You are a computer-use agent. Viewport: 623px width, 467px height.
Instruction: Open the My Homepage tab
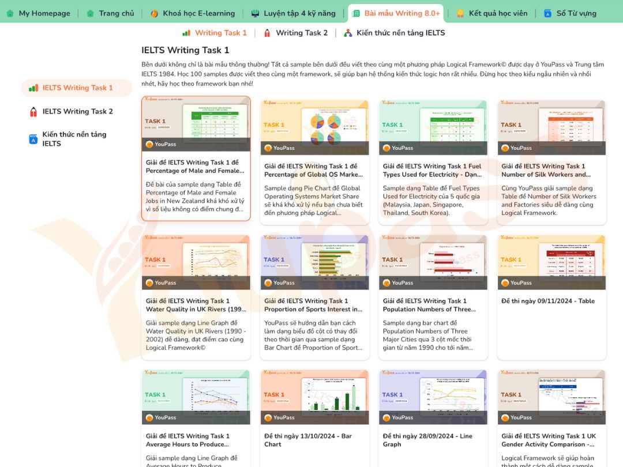pyautogui.click(x=39, y=13)
